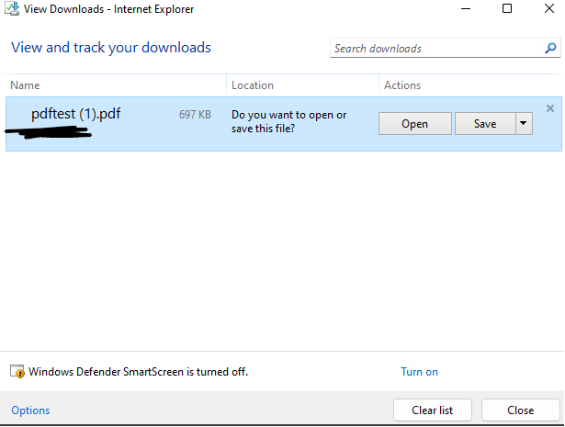565x427 pixels.
Task: Close window with title bar X
Action: (x=549, y=8)
